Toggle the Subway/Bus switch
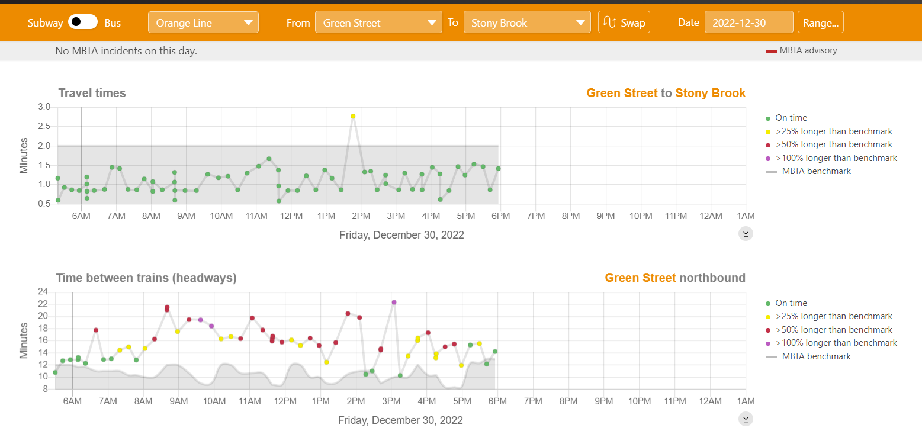Image resolution: width=922 pixels, height=431 pixels. click(83, 22)
